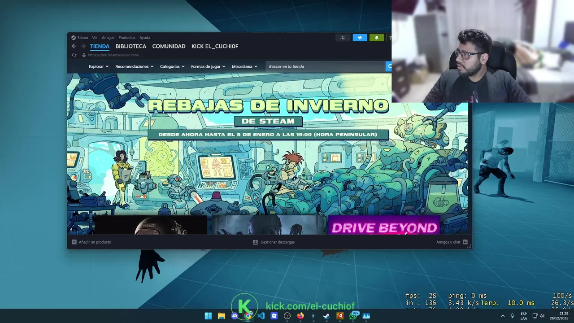Go forward with the Steam forward arrow
The height and width of the screenshot is (323, 574).
(83, 46)
